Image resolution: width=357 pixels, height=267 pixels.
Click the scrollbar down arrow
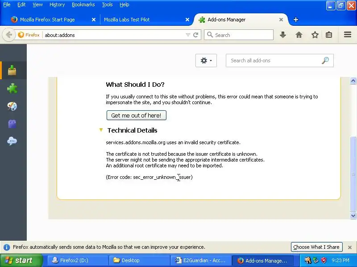(x=353, y=216)
